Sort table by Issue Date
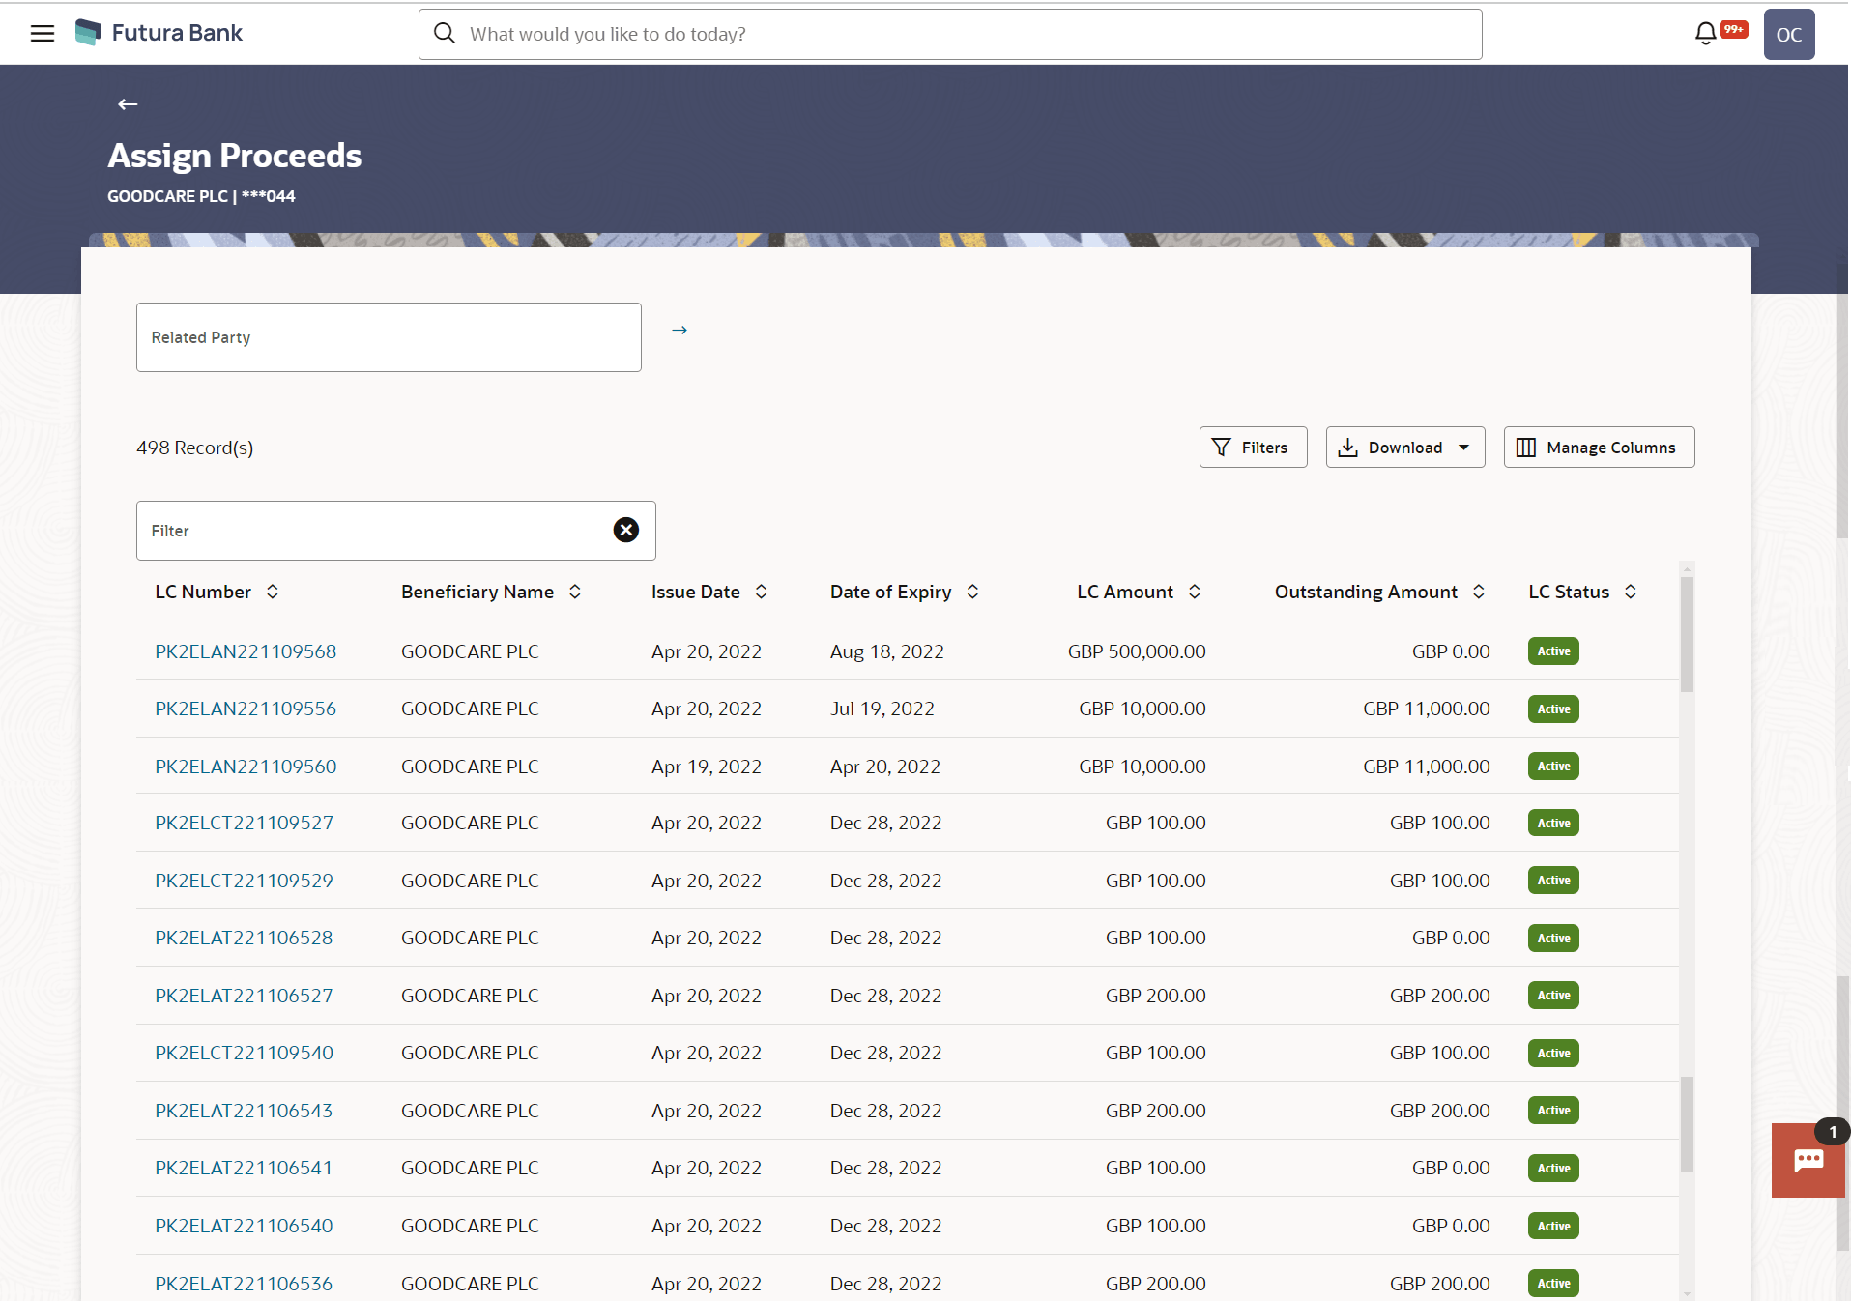 click(762, 592)
